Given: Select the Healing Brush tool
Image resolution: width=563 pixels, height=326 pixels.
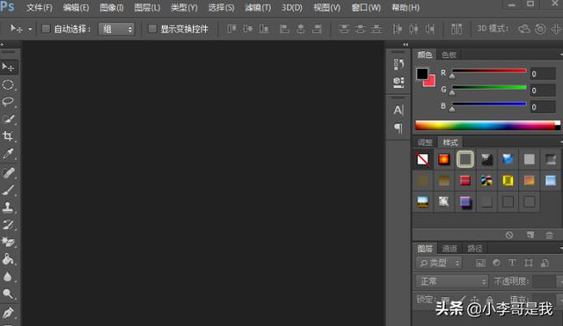Looking at the screenshot, I should (8, 172).
